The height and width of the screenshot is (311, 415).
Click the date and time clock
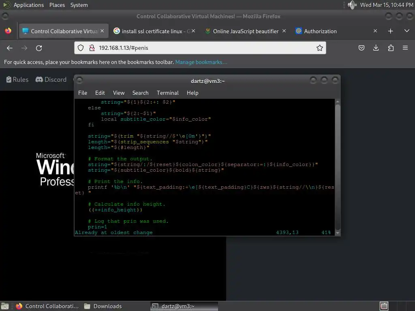[386, 5]
